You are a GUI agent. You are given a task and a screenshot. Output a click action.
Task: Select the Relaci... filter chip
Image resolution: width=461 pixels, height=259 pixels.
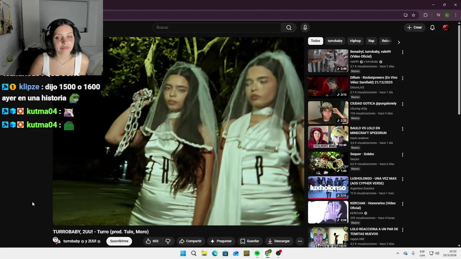tap(386, 41)
